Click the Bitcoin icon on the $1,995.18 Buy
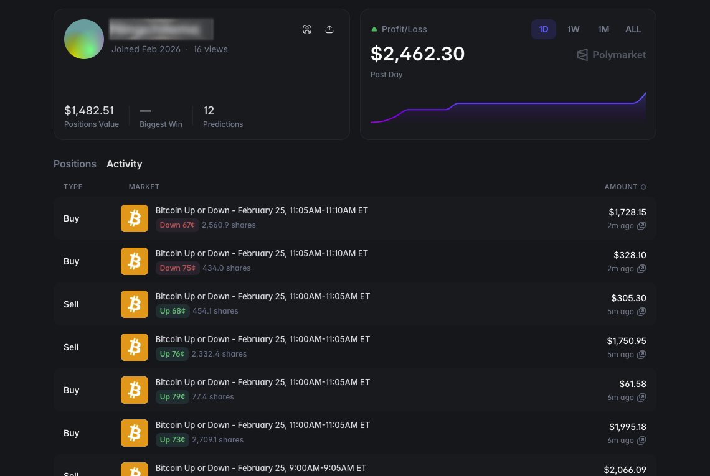The height and width of the screenshot is (476, 710). [x=134, y=433]
